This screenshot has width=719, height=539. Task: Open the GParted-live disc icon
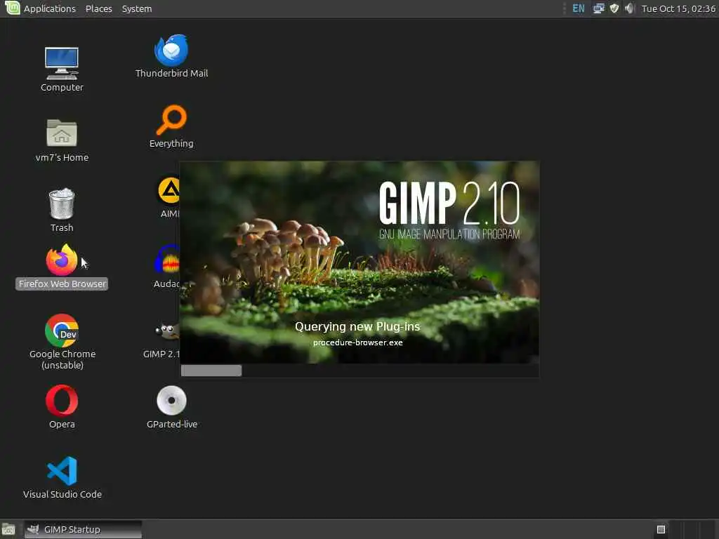(171, 400)
